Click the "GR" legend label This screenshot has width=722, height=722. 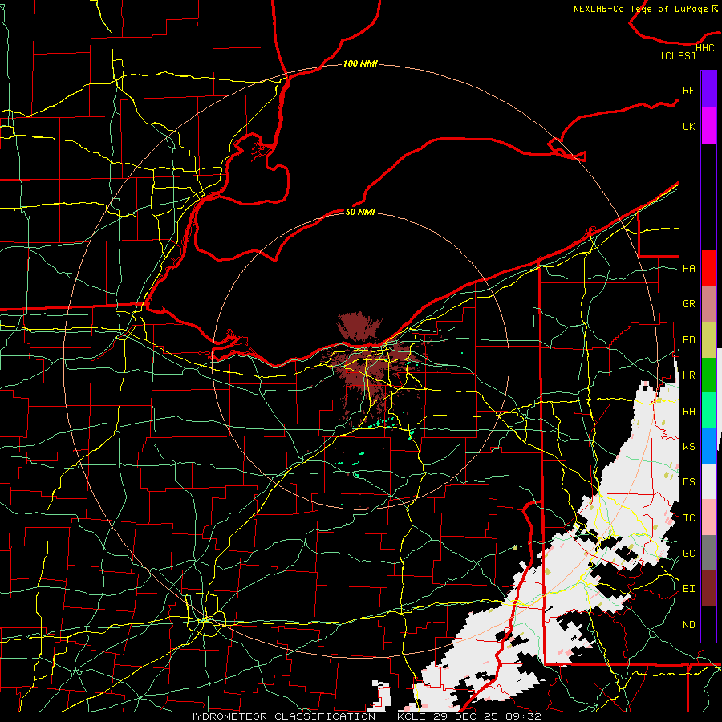pyautogui.click(x=688, y=304)
